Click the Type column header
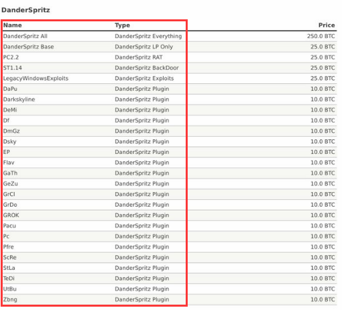The image size is (342, 310). pos(122,25)
